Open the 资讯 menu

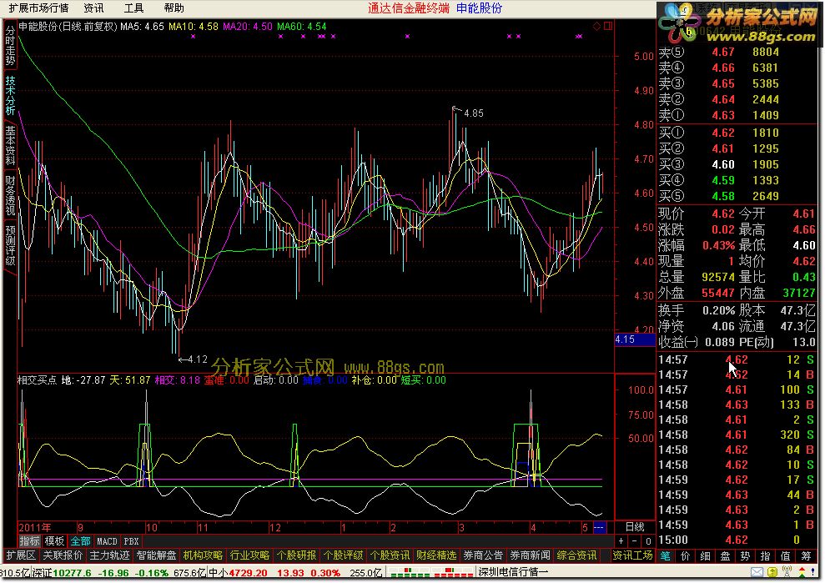[x=93, y=8]
